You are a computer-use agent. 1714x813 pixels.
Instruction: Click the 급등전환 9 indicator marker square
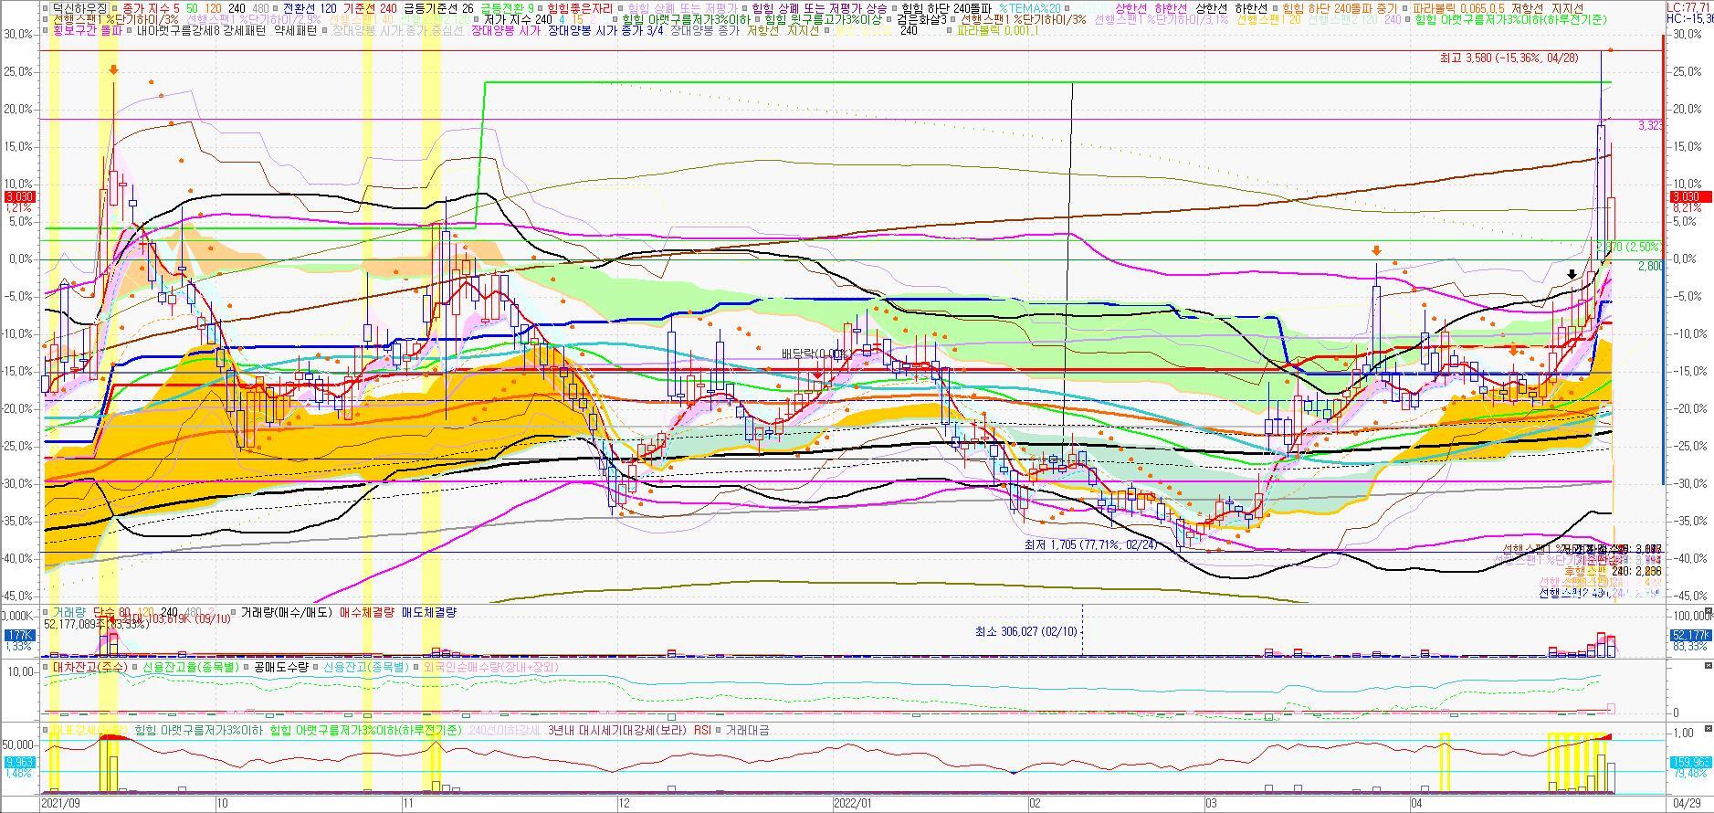point(485,7)
